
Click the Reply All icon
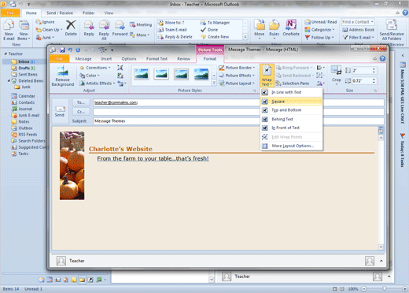(x=104, y=25)
